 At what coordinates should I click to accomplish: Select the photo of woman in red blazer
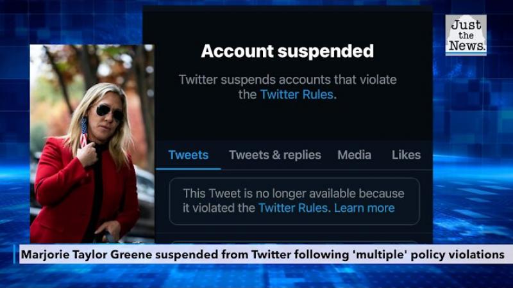[x=92, y=143]
